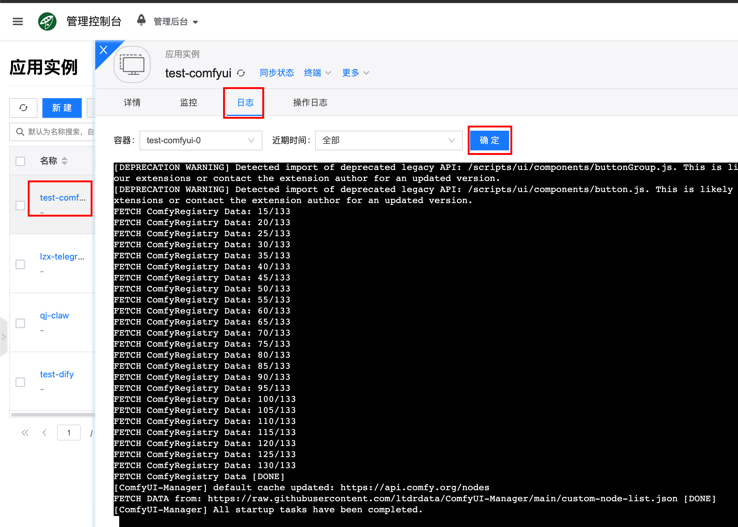The height and width of the screenshot is (527, 738).
Task: Open the 管理后台 dropdown menu
Action: pos(175,22)
